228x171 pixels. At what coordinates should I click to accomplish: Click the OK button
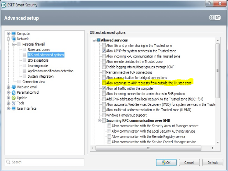pos(166,162)
